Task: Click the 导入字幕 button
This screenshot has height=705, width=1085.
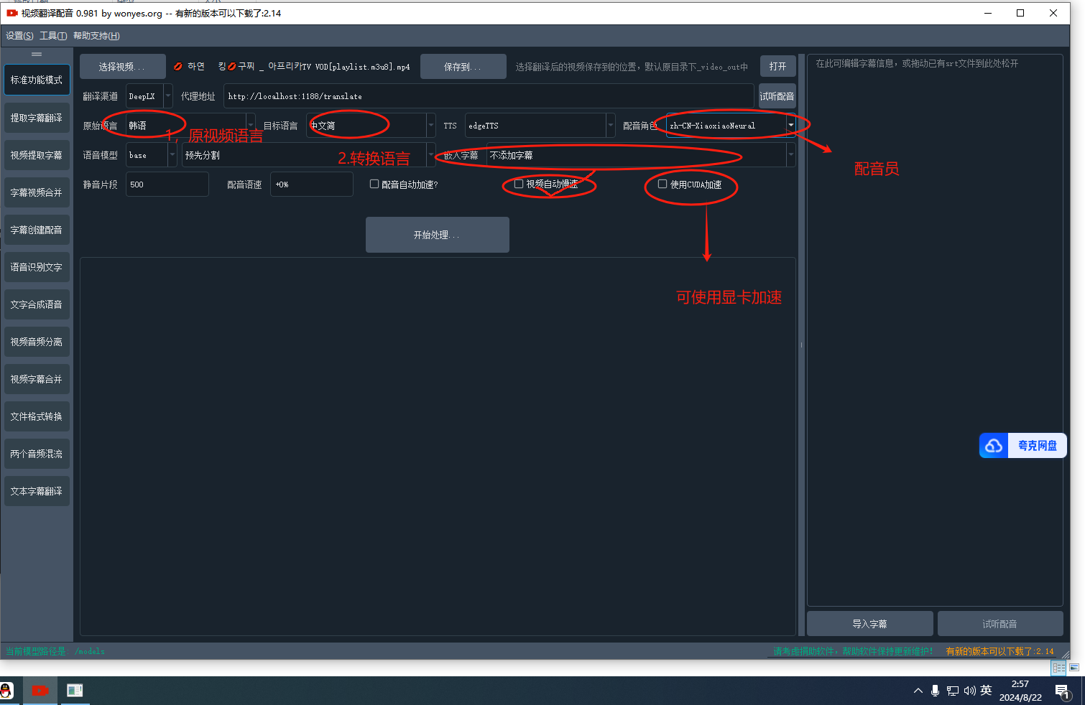Action: pyautogui.click(x=869, y=624)
